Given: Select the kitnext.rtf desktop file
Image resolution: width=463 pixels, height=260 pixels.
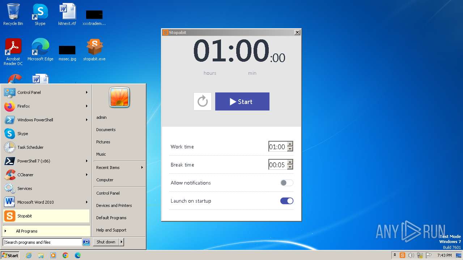Looking at the screenshot, I should tap(67, 15).
